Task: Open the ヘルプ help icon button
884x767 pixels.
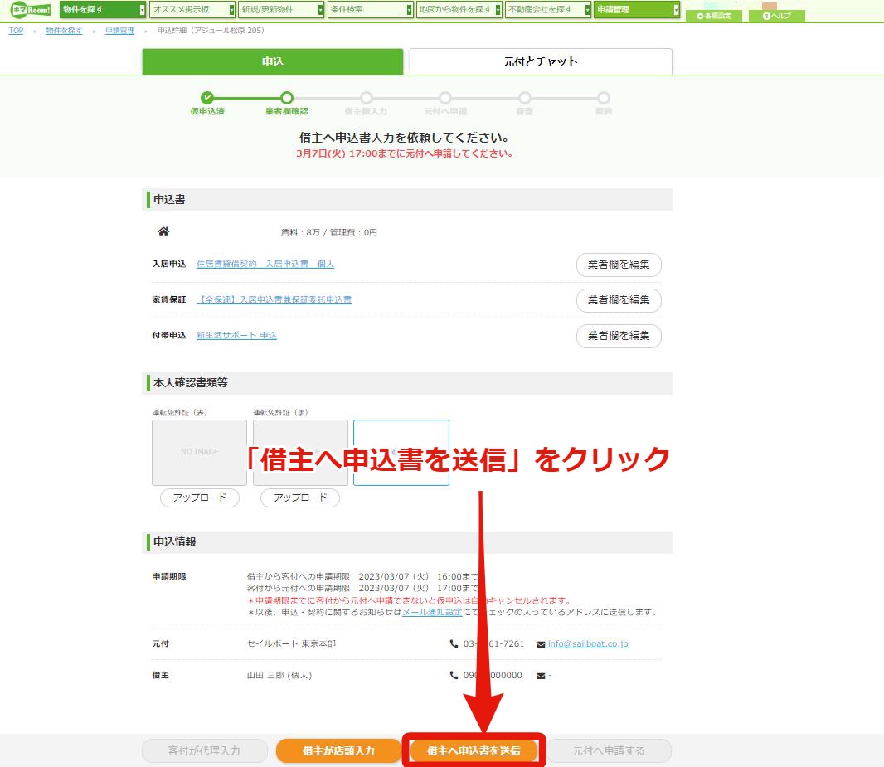Action: [777, 16]
